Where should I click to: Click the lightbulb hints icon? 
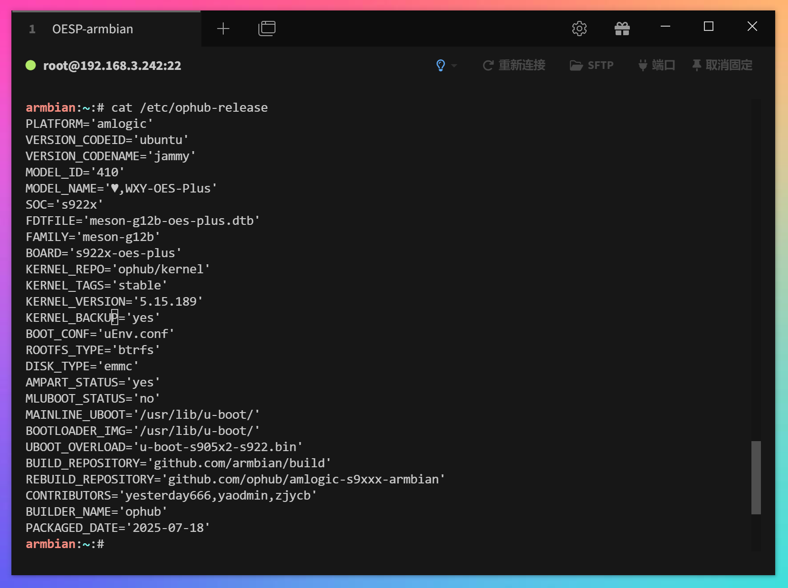pos(440,65)
